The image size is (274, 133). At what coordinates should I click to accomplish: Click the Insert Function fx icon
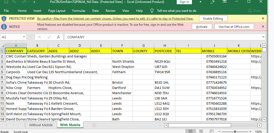[x=58, y=37]
